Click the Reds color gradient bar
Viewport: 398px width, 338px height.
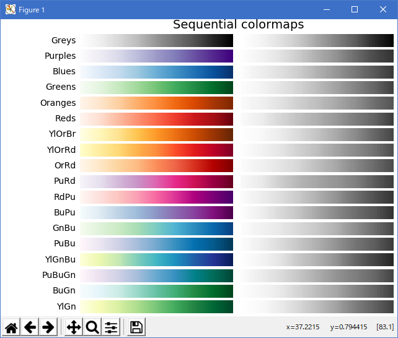[x=157, y=119]
